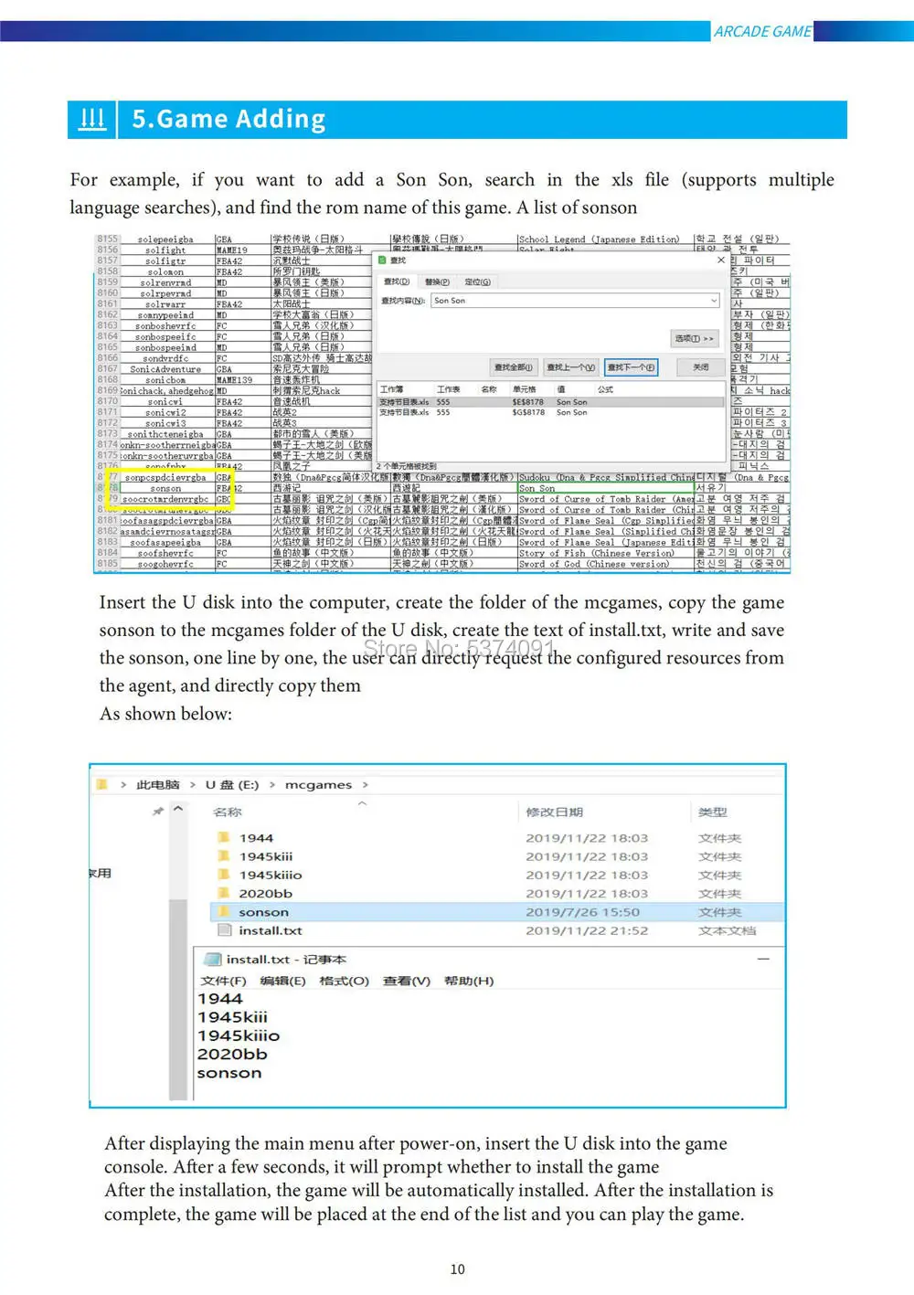The height and width of the screenshot is (1295, 914).
Task: Click the sonson line in Notepad
Action: point(229,1073)
